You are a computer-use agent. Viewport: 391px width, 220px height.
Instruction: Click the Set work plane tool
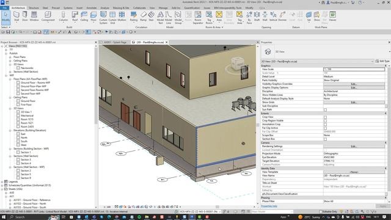click(309, 16)
